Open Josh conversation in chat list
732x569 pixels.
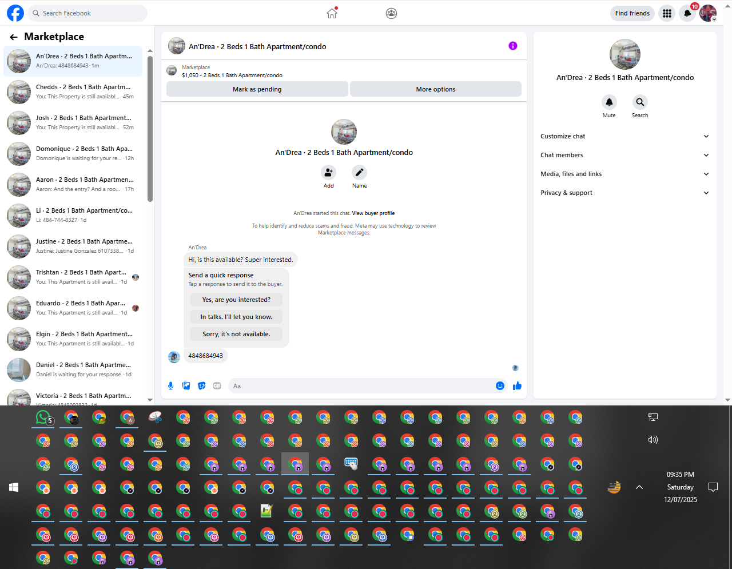click(x=73, y=123)
